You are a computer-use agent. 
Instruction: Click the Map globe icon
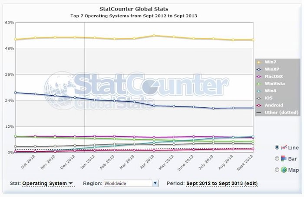(285, 170)
